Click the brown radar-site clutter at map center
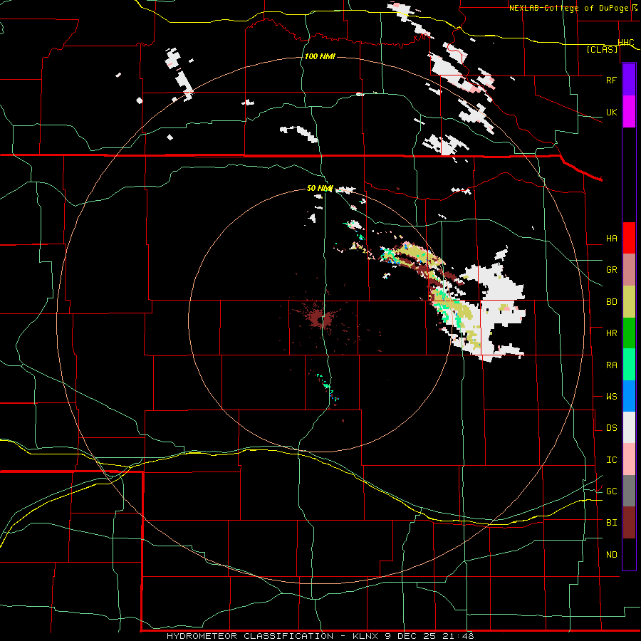641x641 pixels. tap(319, 318)
